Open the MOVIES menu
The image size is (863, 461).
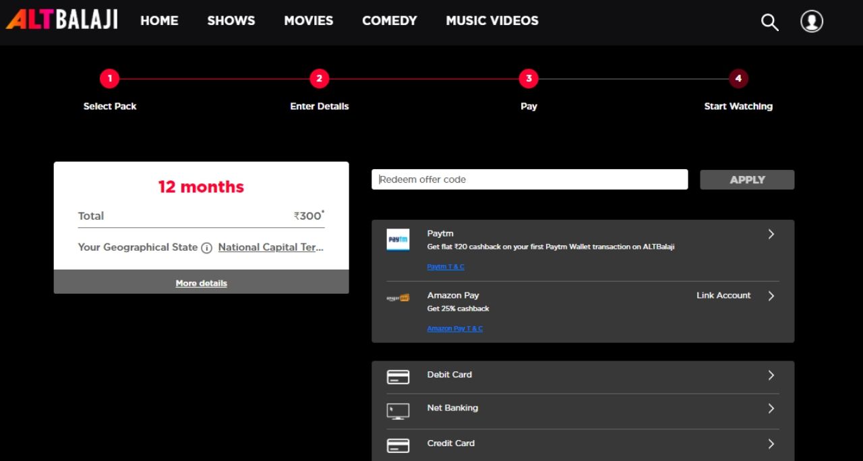pos(309,21)
